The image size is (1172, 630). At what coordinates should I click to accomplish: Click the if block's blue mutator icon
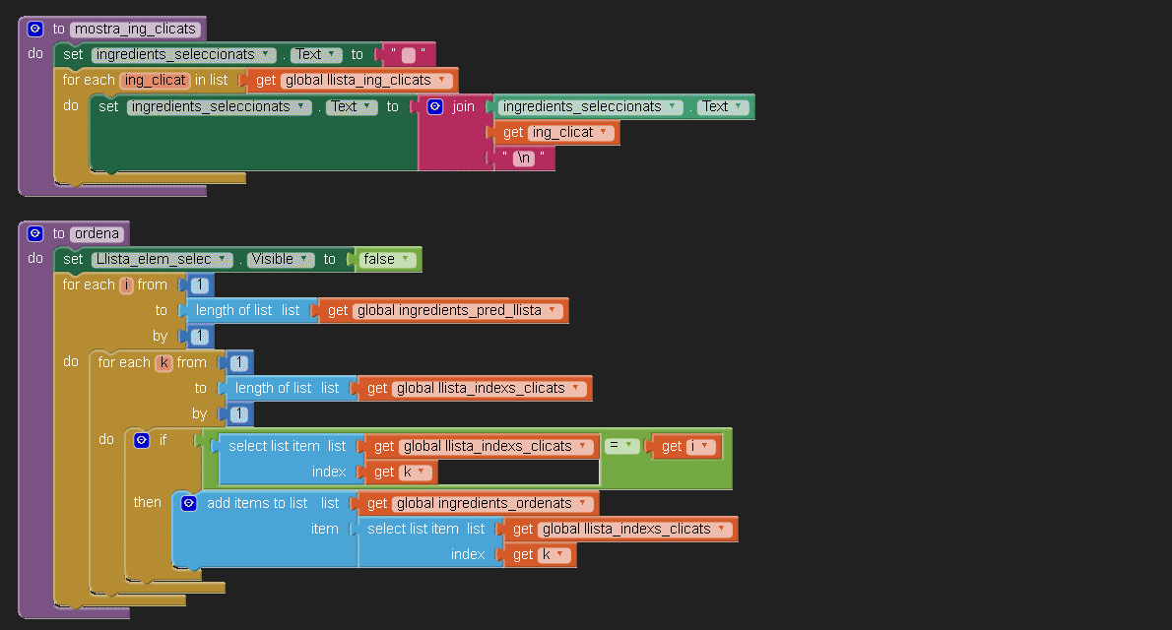pyautogui.click(x=142, y=440)
